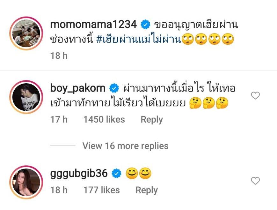Viewport: 277px width, 210px height.
Task: Like gggubgib36's comment with the heart
Action: click(255, 181)
